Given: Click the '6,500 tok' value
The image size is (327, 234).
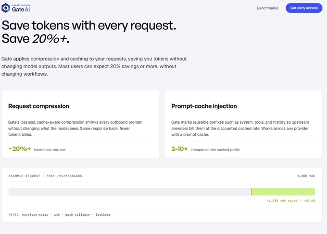Looking at the screenshot, I should (x=306, y=176).
